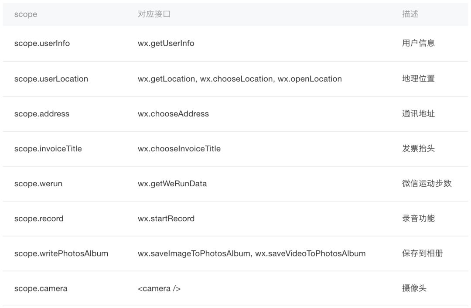Click the wx.chooseAddress interface text
This screenshot has height=308, width=471.
click(173, 114)
